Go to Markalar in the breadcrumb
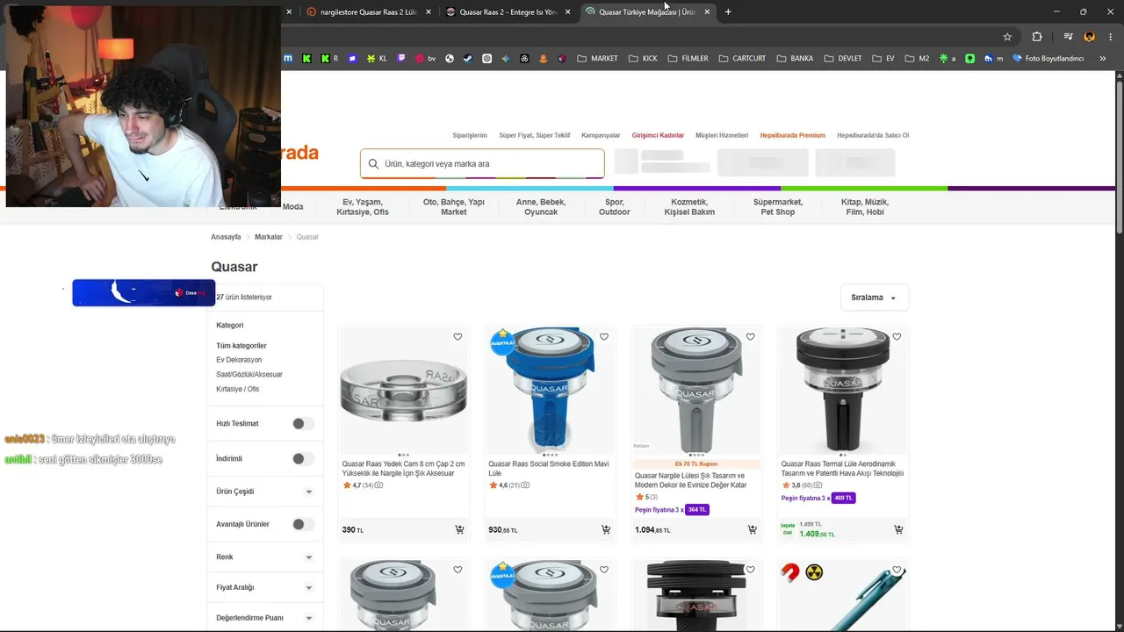 (x=269, y=237)
